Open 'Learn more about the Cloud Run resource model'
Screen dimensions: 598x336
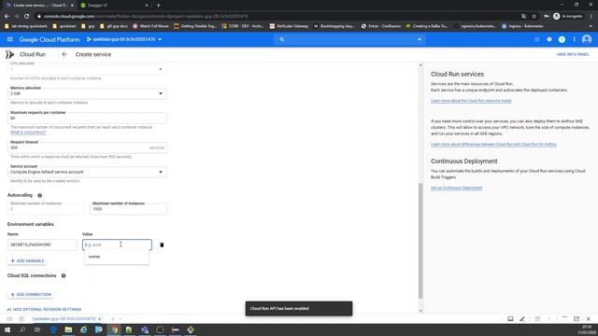pos(471,101)
